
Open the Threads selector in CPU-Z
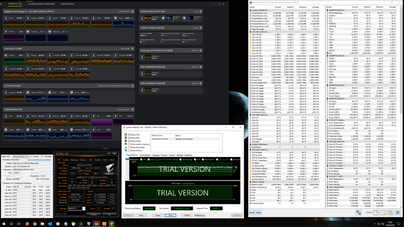click(113, 208)
